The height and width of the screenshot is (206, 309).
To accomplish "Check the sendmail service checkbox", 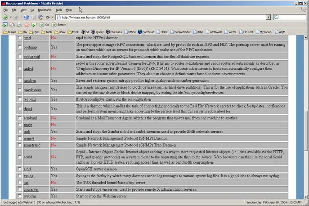I will 19,117.
